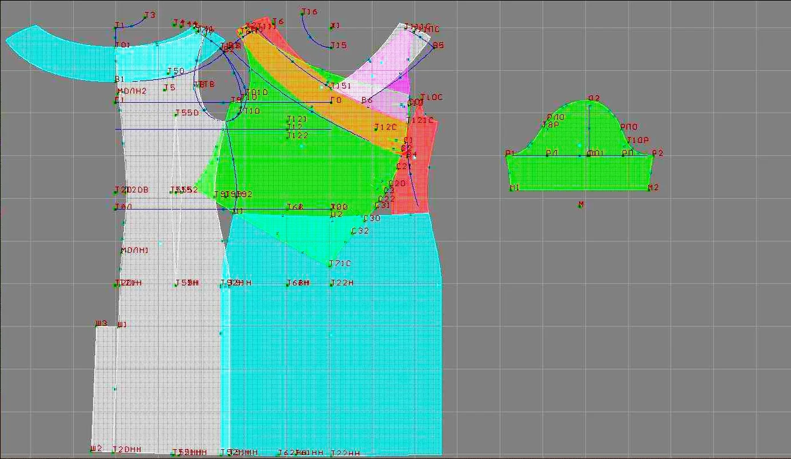Select point M below the sleeve

(581, 204)
